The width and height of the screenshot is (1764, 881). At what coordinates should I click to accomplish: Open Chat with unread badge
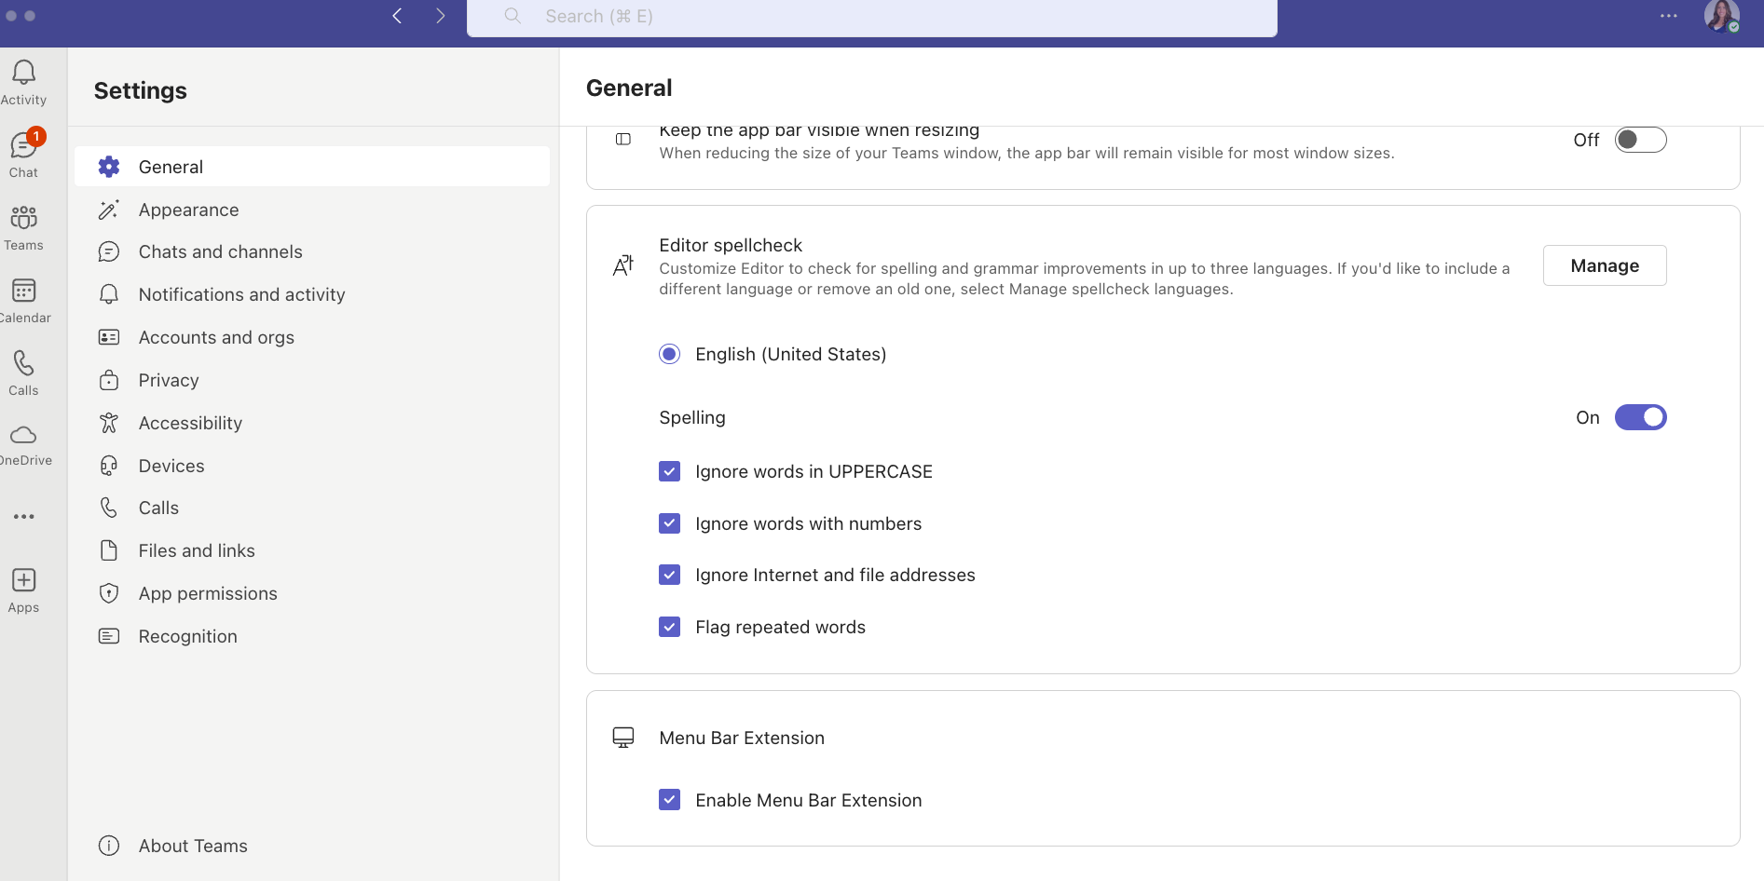point(24,146)
